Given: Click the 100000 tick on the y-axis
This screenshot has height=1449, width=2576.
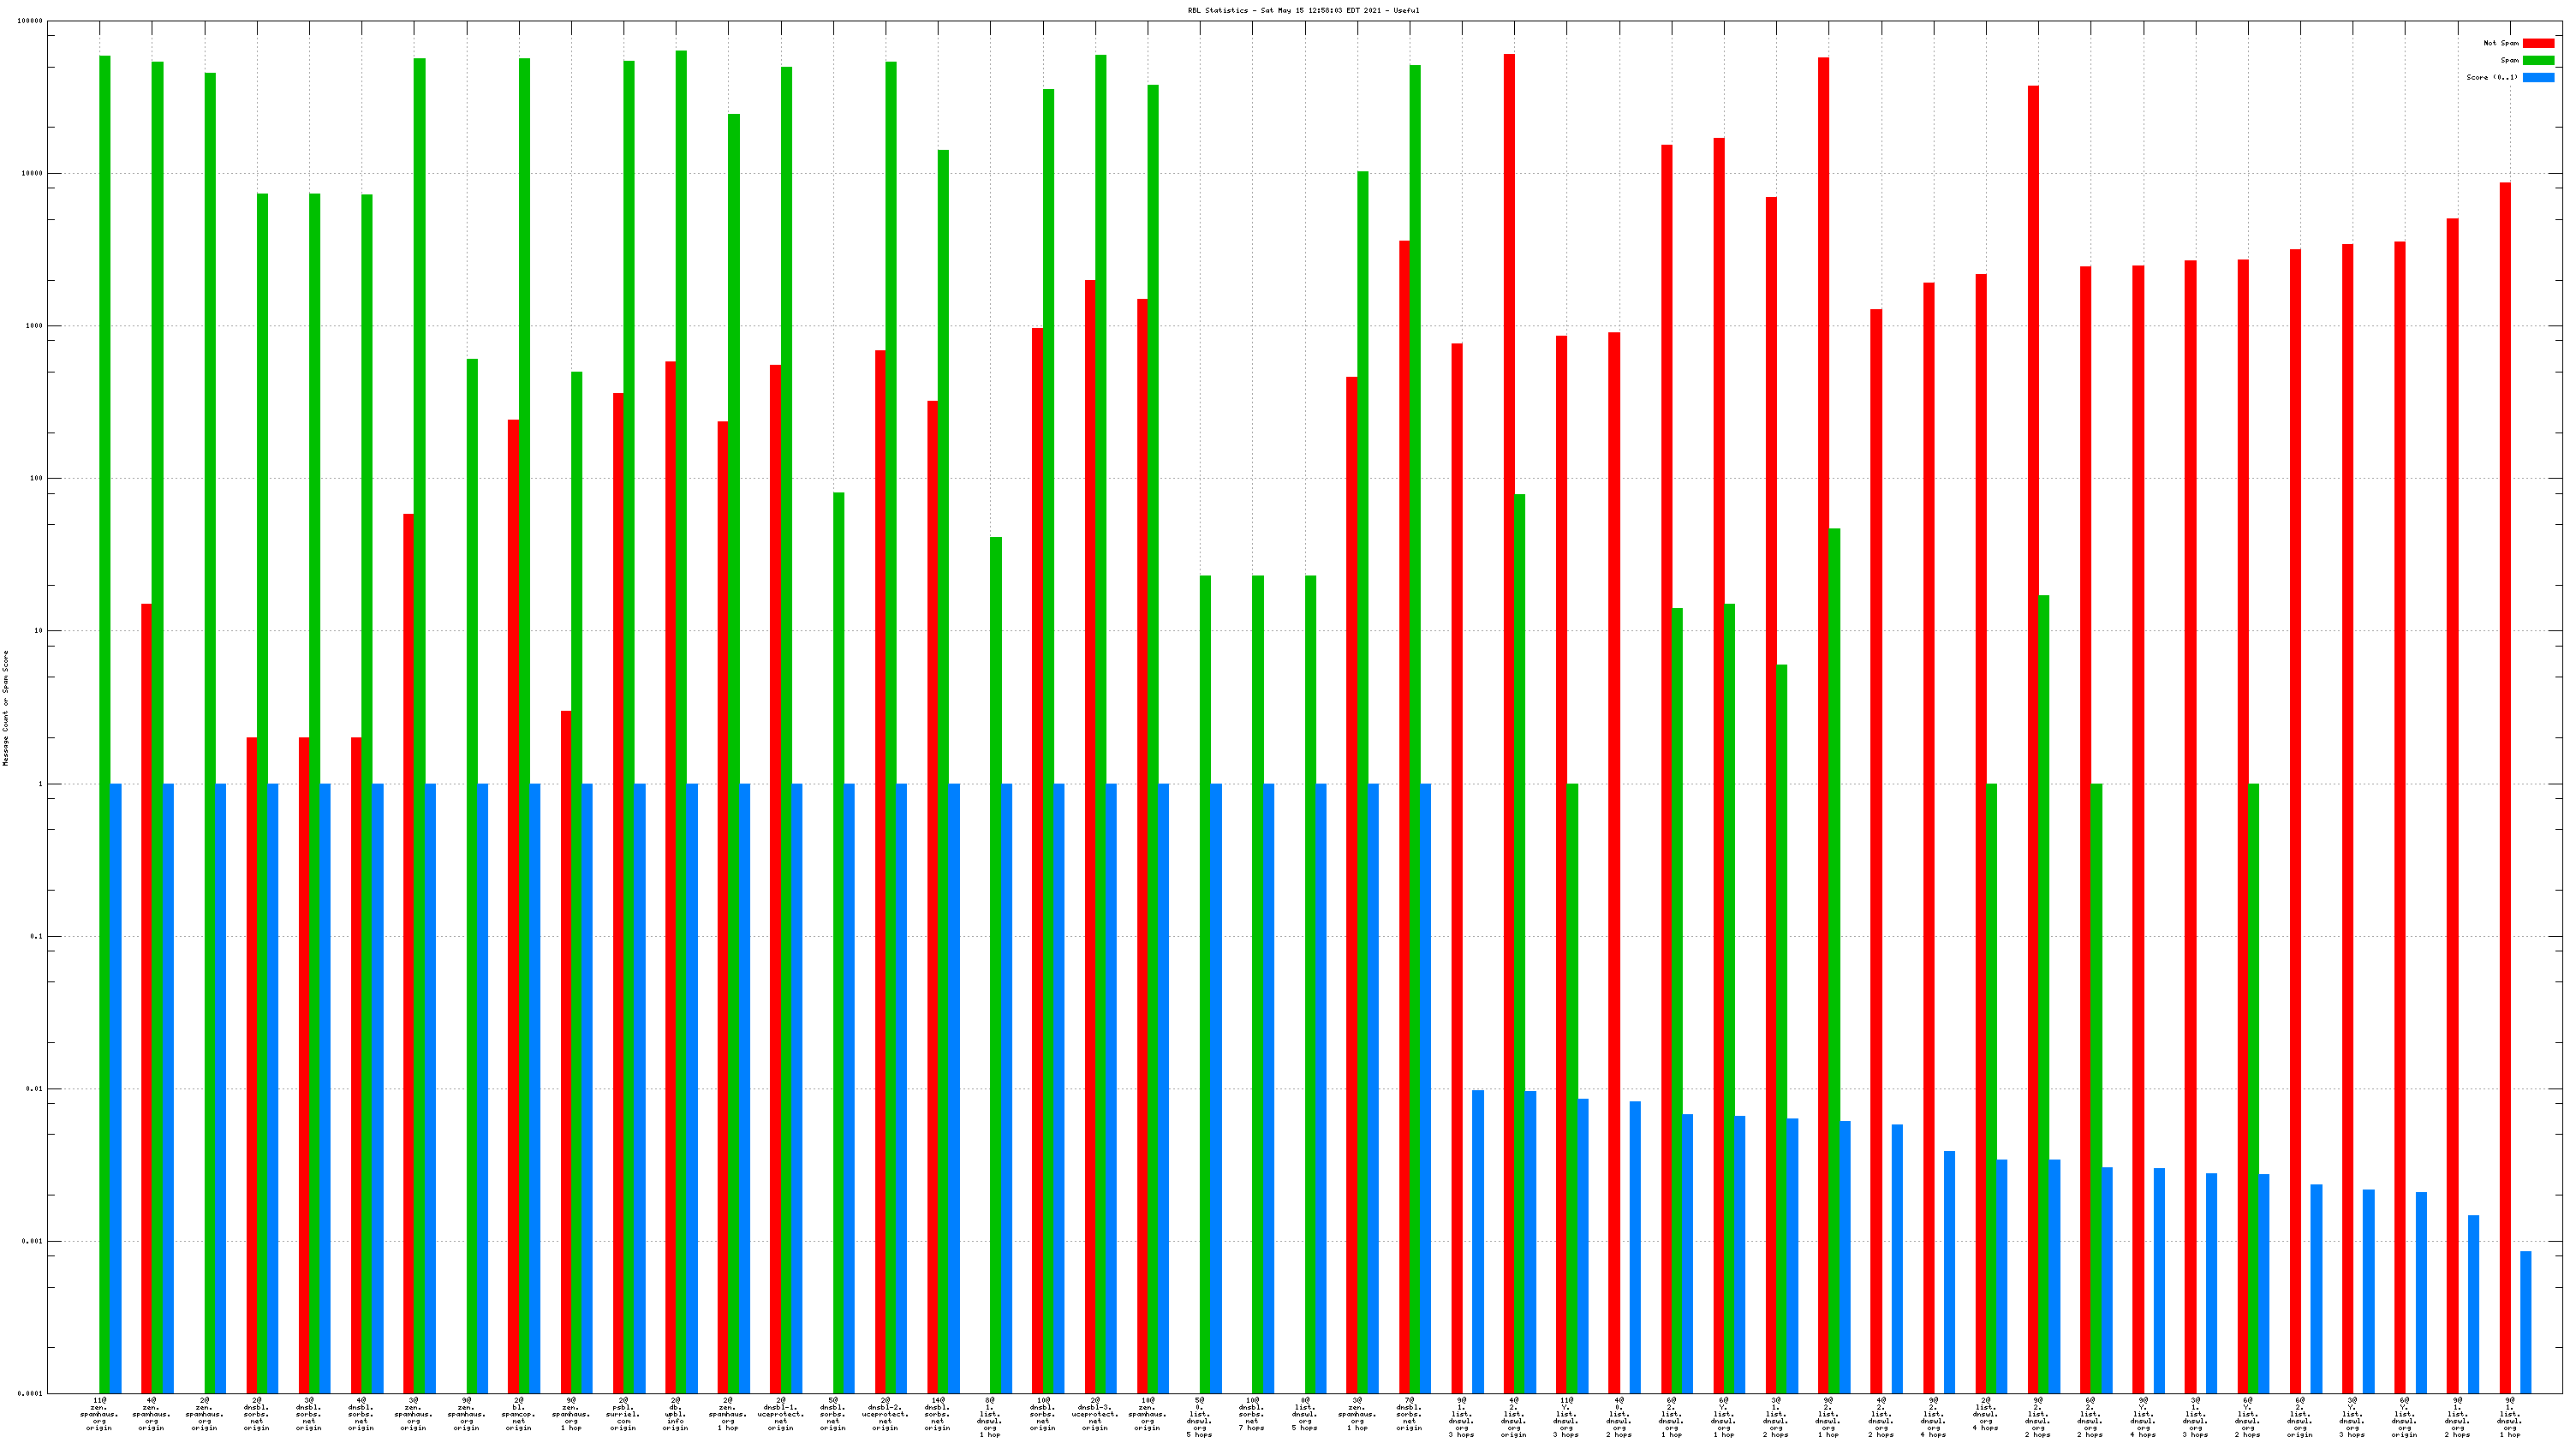Looking at the screenshot, I should tap(30, 21).
